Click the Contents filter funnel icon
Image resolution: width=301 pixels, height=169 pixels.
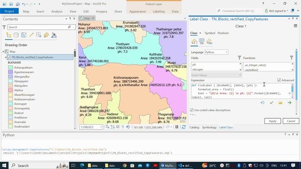click(x=4, y=27)
